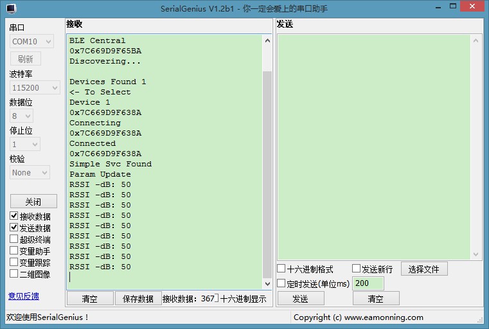Click 清空 button under send panel

[x=376, y=299]
